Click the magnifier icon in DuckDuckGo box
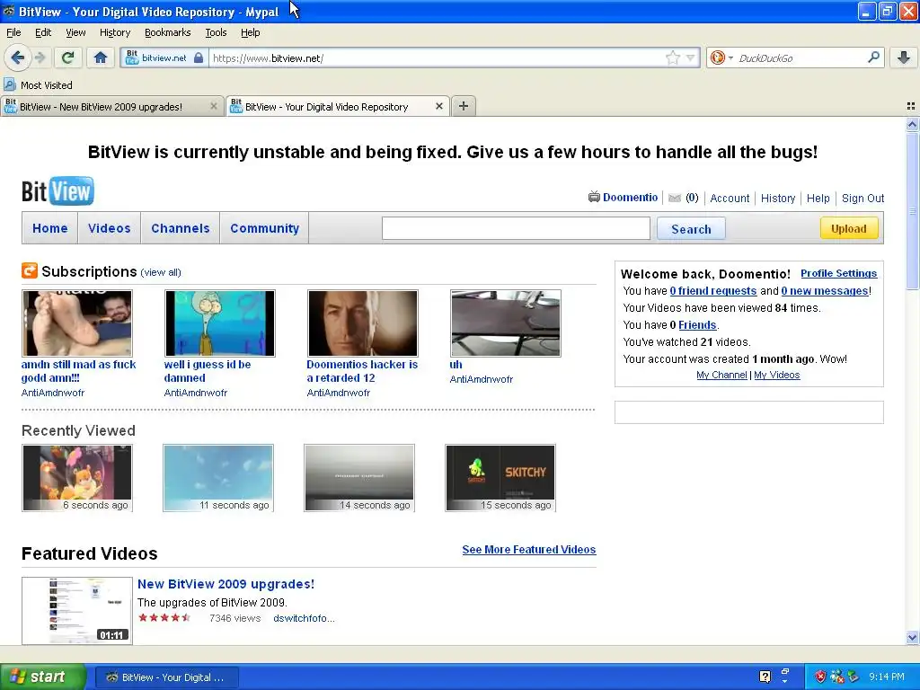This screenshot has width=920, height=690. coord(873,57)
